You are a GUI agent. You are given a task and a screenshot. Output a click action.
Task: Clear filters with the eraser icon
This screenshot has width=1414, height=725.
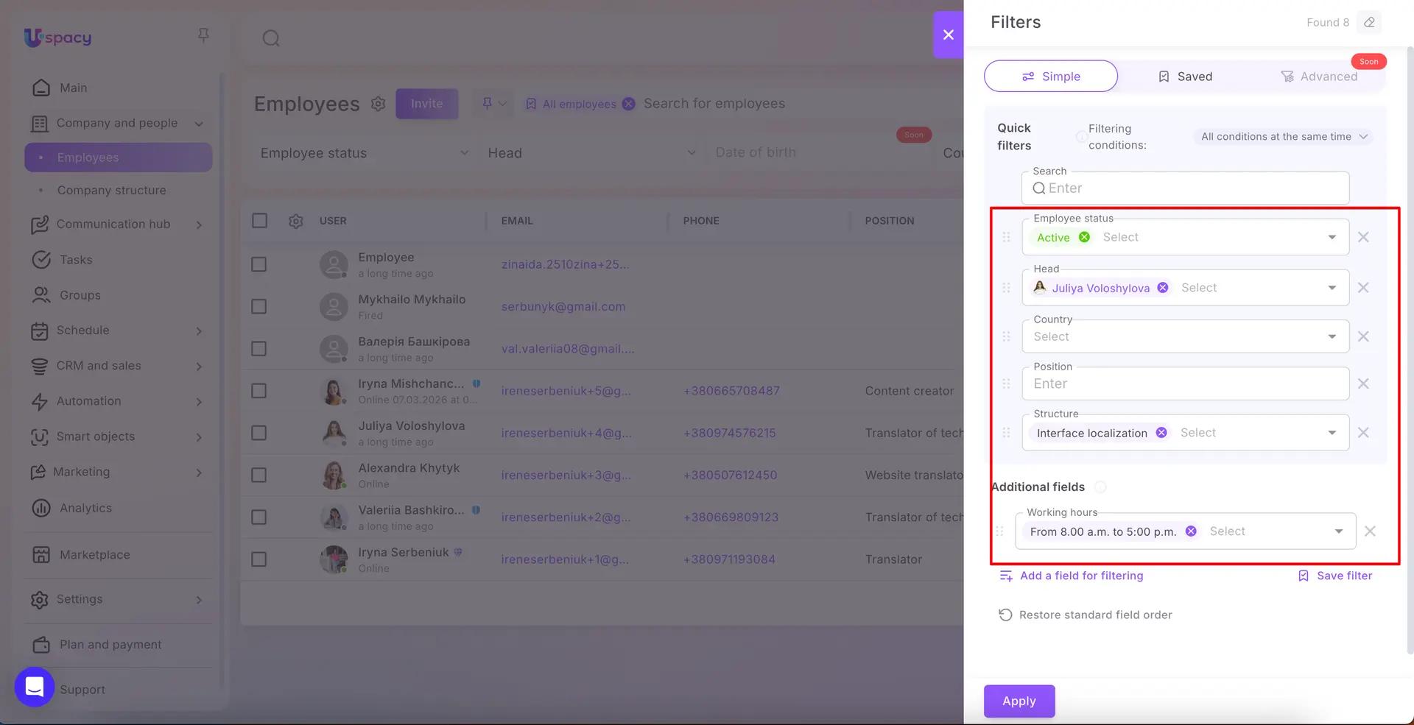[x=1369, y=22]
